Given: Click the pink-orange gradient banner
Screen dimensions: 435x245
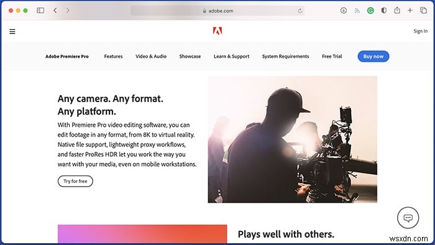Looking at the screenshot, I should click(x=142, y=234).
